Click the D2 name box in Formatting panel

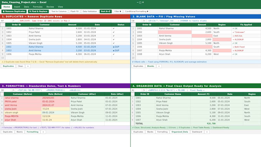(5, 90)
